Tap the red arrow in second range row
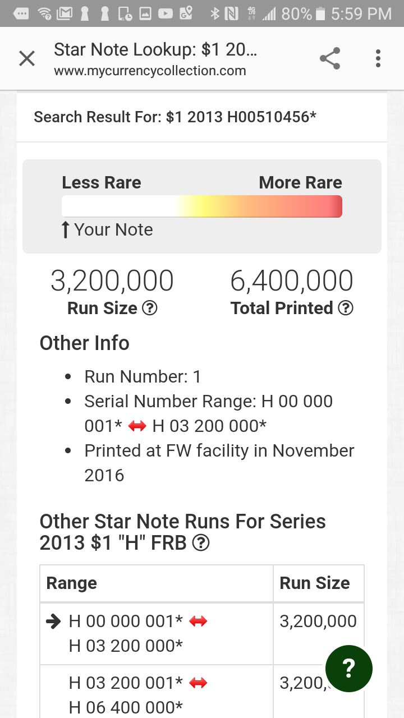 [x=199, y=683]
